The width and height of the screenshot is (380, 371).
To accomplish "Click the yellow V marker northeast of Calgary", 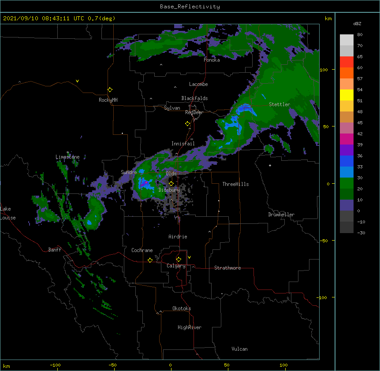I will (x=189, y=257).
